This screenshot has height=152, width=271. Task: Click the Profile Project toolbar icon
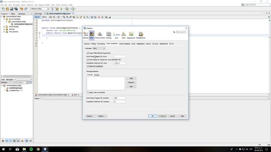[x=73, y=9]
